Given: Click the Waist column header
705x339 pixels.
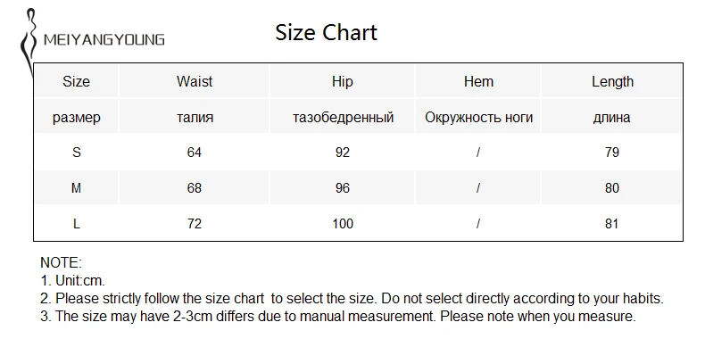Looking at the screenshot, I should pos(195,81).
